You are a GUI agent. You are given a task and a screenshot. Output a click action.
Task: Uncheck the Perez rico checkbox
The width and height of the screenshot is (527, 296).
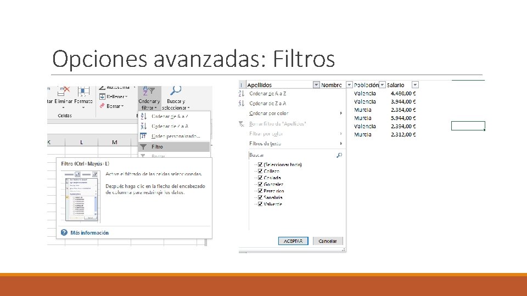click(260, 191)
